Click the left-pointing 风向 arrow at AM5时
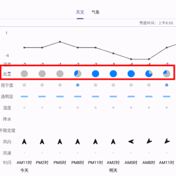 (131, 142)
